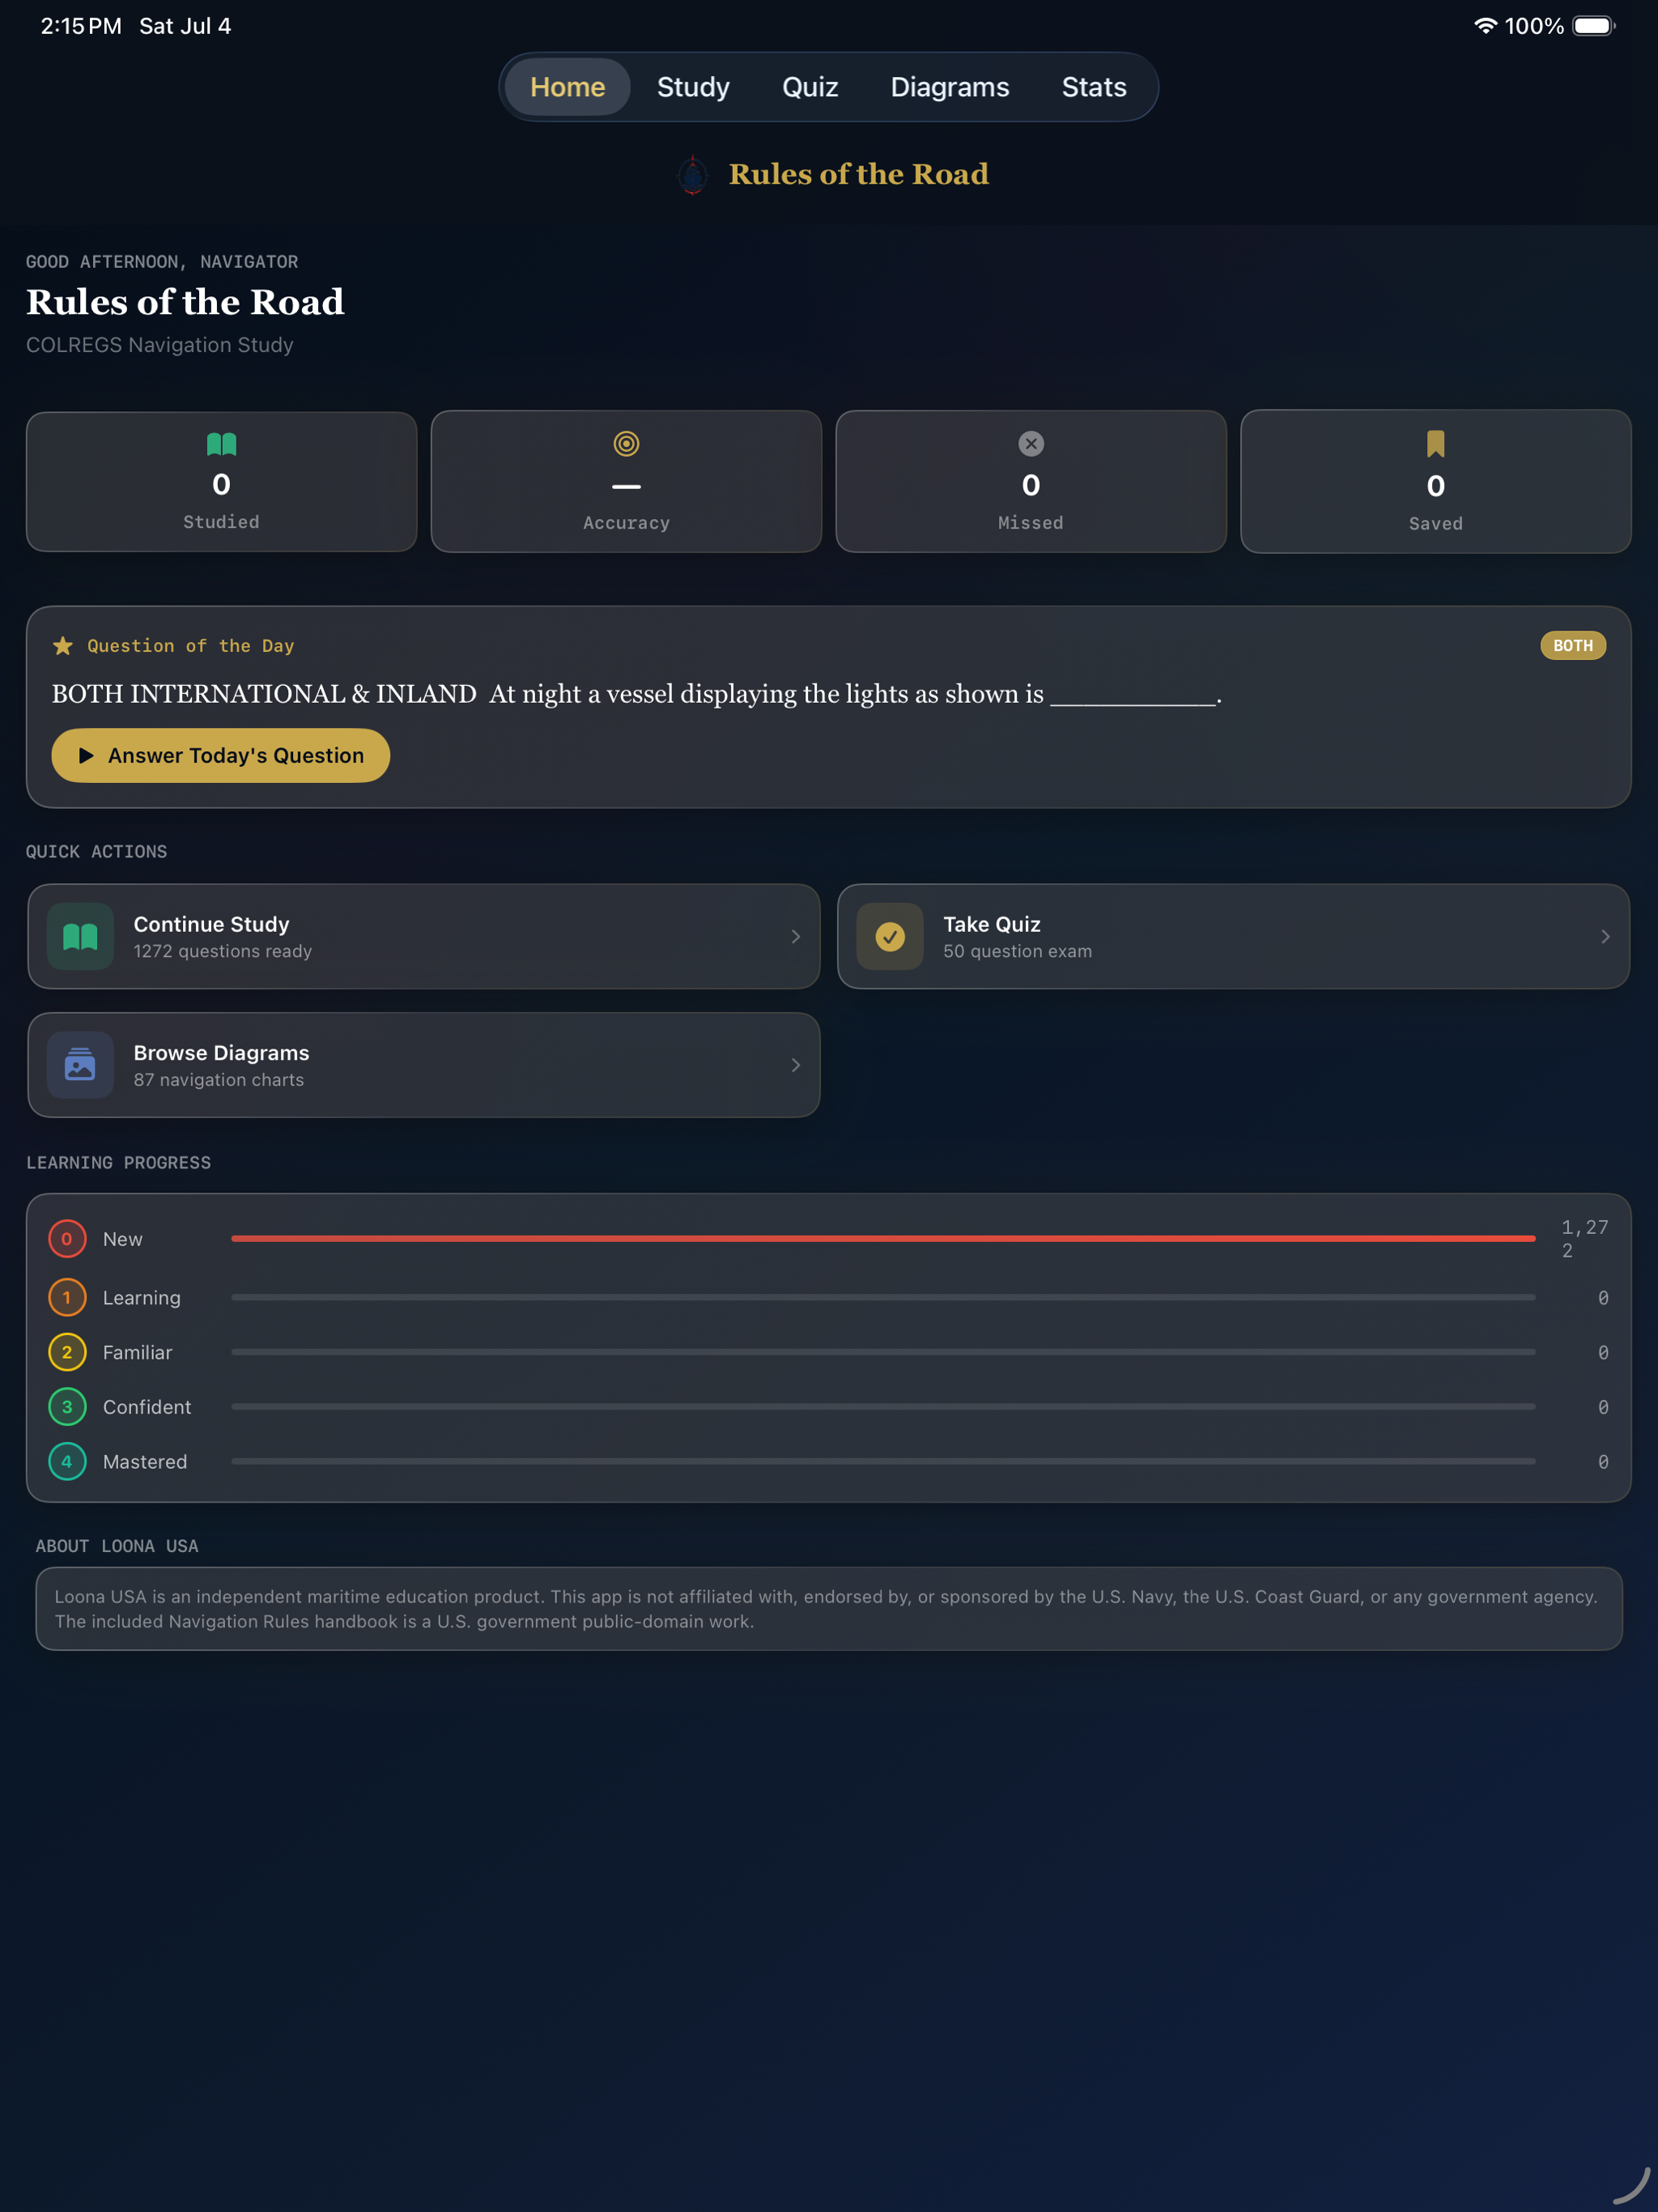Image resolution: width=1658 pixels, height=2212 pixels.
Task: Click the question text about vessel lights
Action: [636, 694]
